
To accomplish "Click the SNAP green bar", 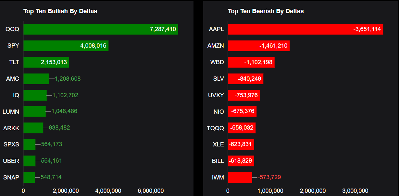I will tap(29, 177).
